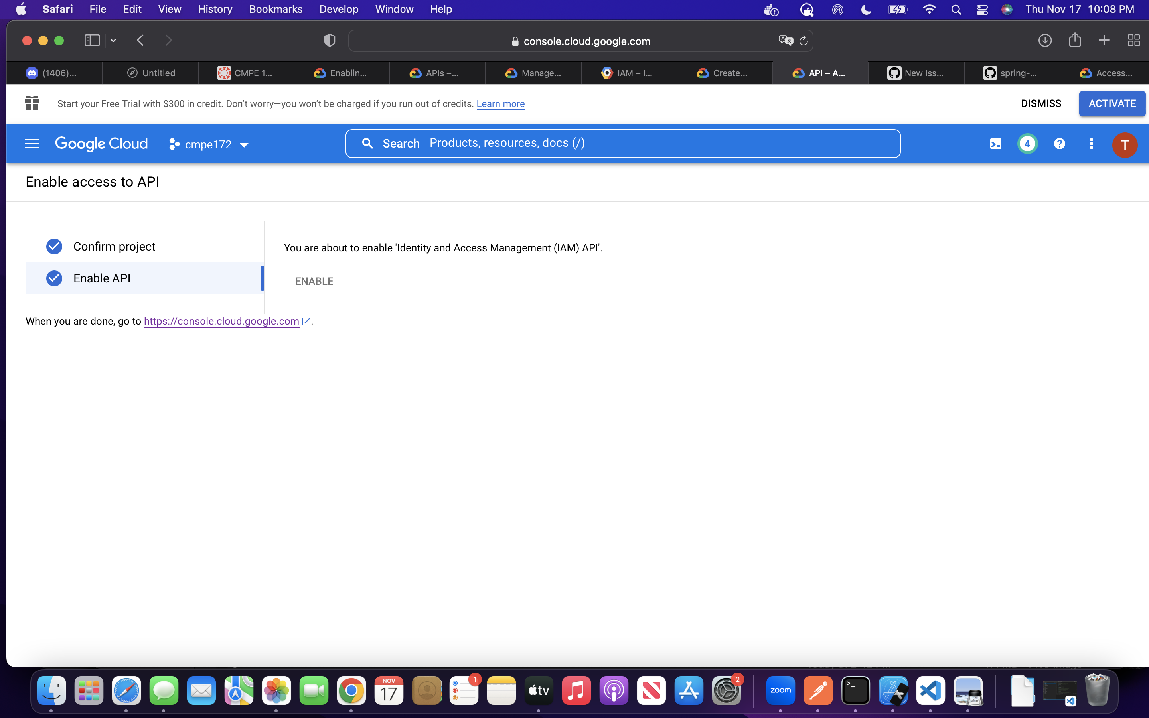The width and height of the screenshot is (1149, 718).
Task: Click Safari's Share icon
Action: click(x=1075, y=40)
